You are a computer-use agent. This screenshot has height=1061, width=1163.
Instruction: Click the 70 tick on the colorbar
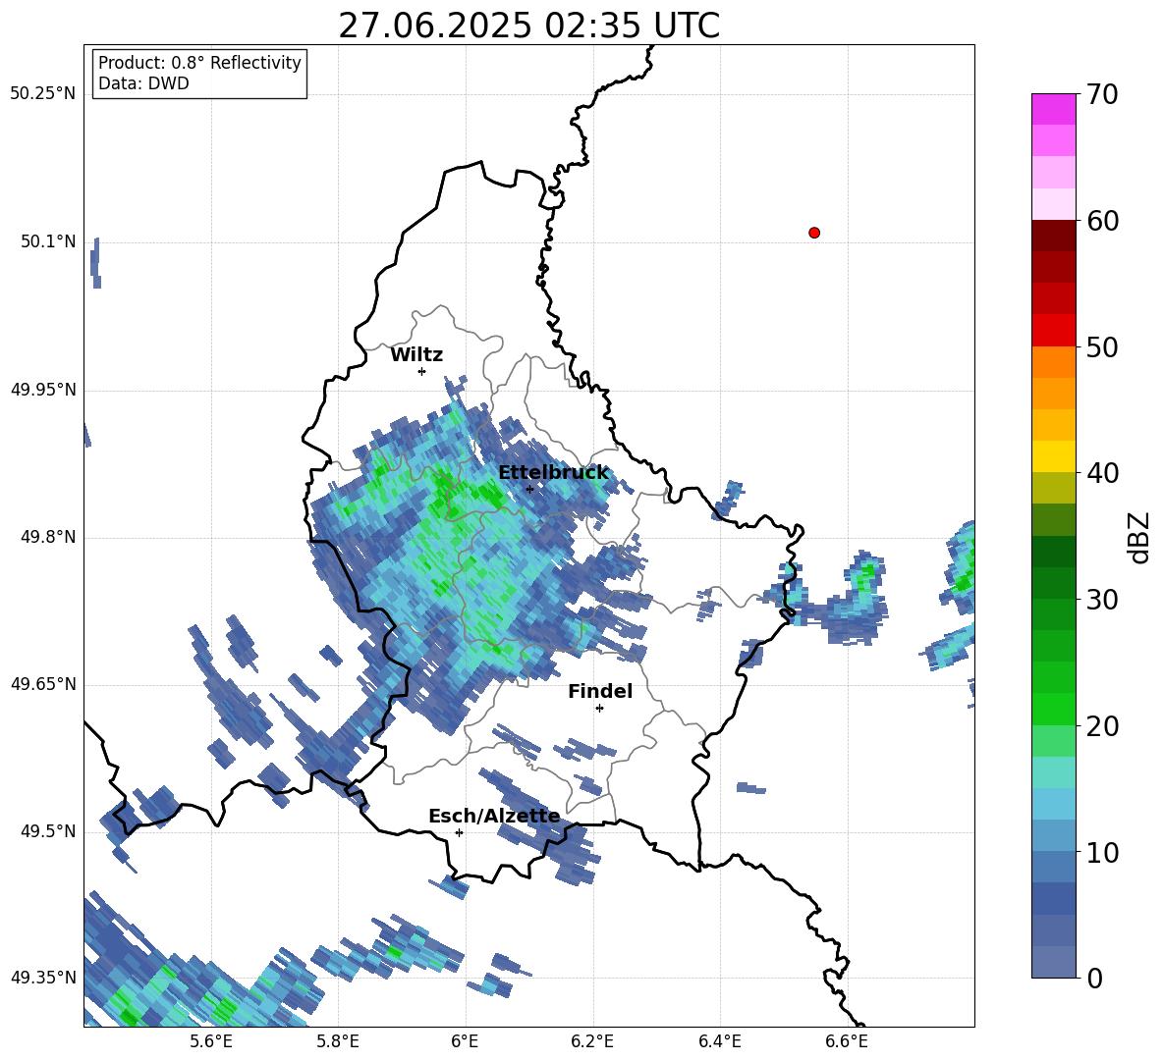1103,94
